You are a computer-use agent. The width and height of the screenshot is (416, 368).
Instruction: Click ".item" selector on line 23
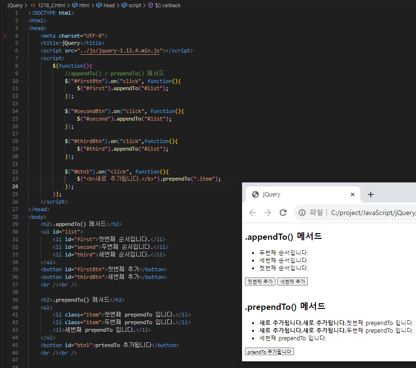click(204, 179)
